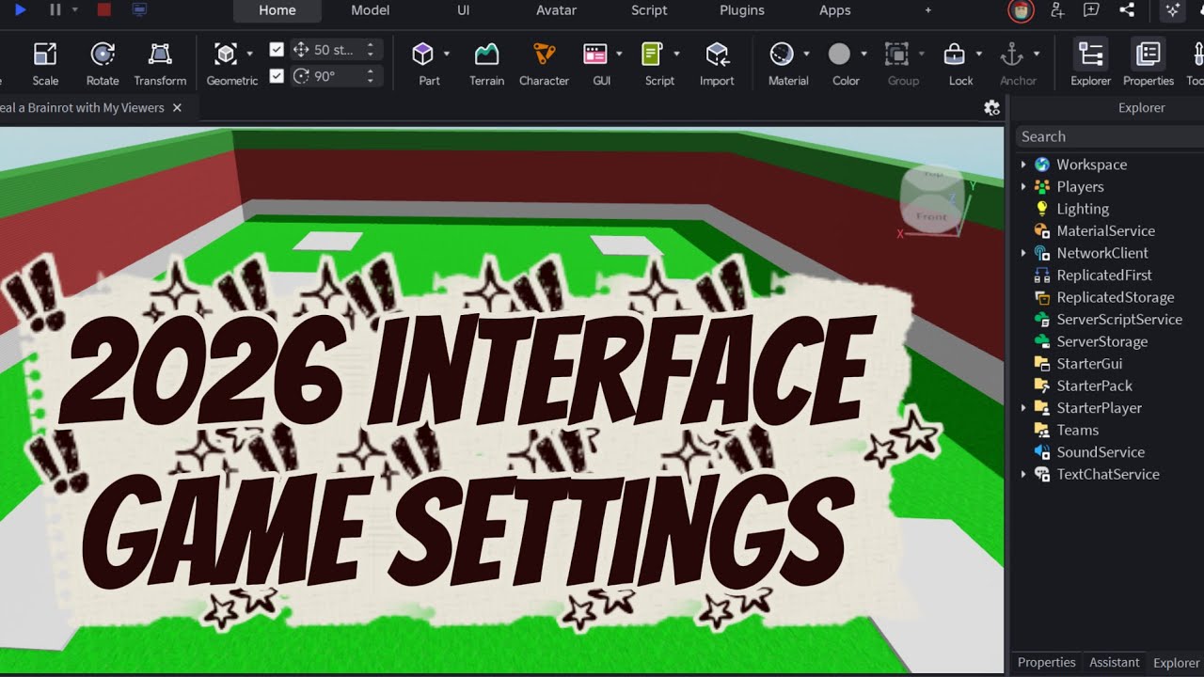The image size is (1204, 677).
Task: Select the Transform tool
Action: [x=160, y=62]
